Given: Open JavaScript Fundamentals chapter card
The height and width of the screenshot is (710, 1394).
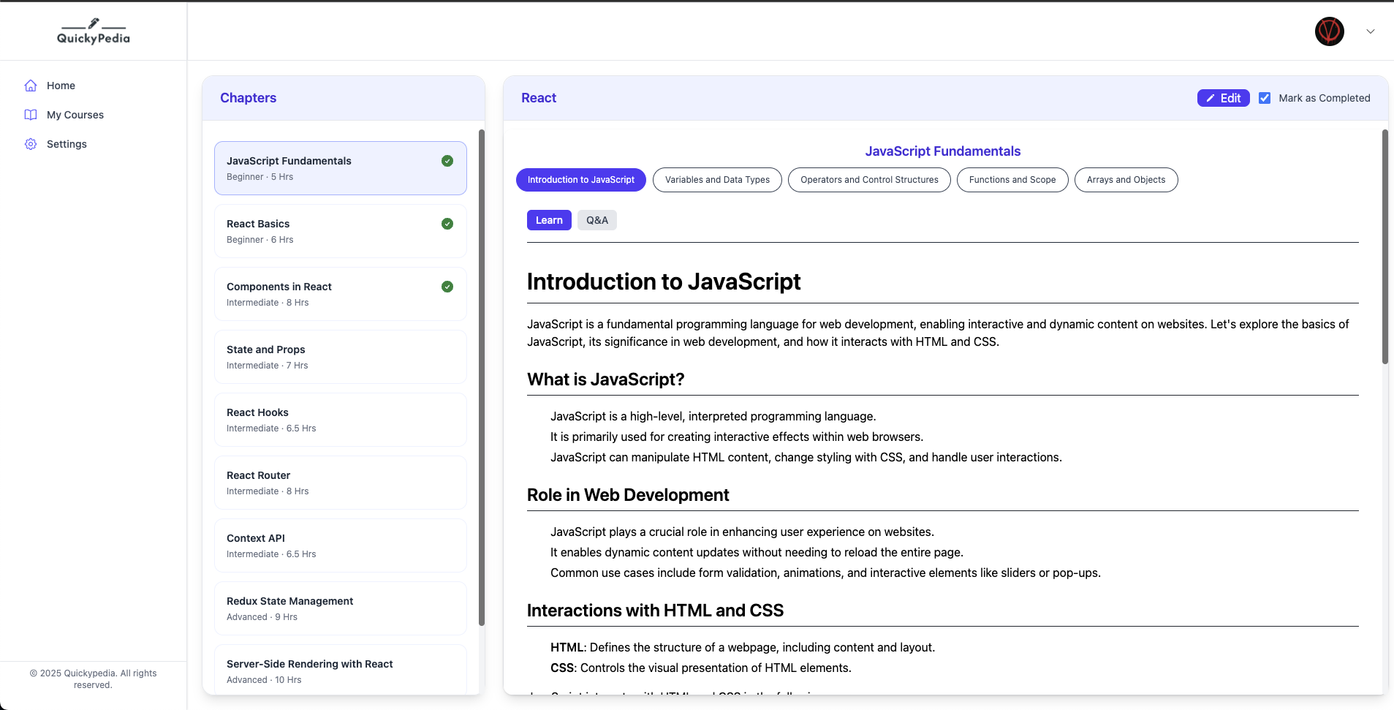Looking at the screenshot, I should 341,168.
